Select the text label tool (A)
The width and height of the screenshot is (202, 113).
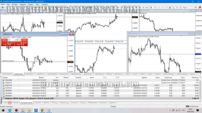tap(177, 8)
